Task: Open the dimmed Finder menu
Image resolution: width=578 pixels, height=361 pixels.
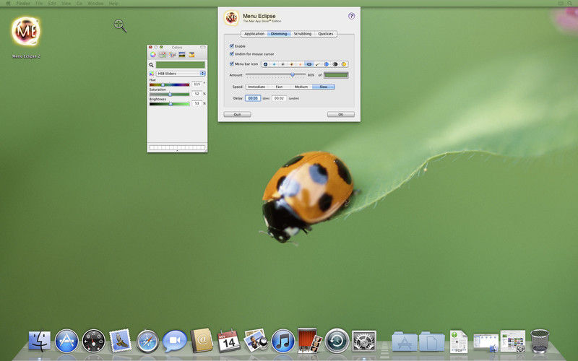Action: [23, 4]
